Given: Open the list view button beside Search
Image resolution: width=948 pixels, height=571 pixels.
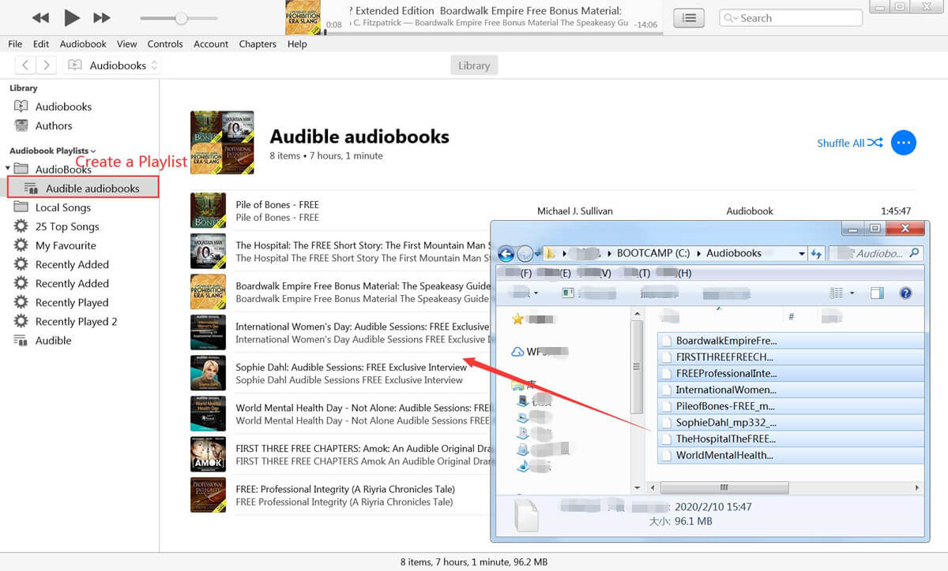Looking at the screenshot, I should [x=689, y=17].
